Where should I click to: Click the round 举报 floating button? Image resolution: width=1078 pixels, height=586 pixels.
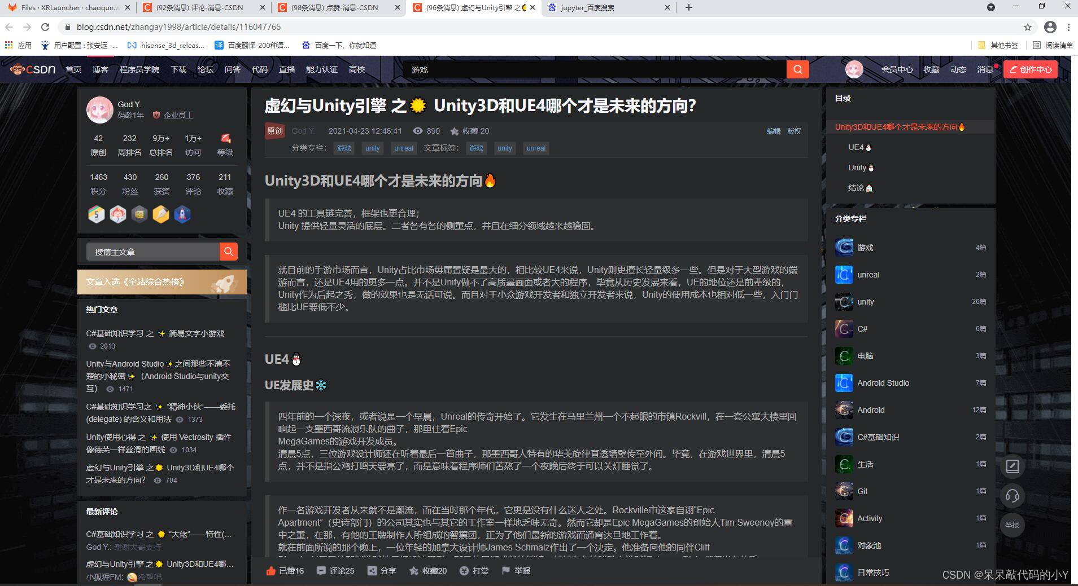pos(1012,525)
